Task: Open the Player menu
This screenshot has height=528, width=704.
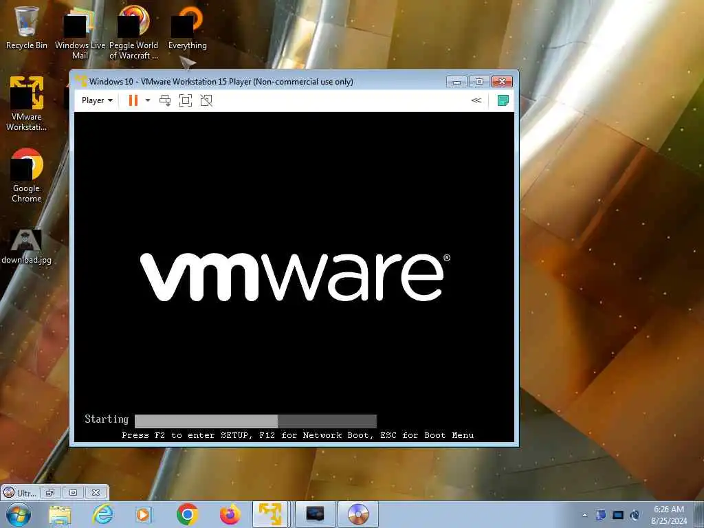Action: tap(97, 100)
